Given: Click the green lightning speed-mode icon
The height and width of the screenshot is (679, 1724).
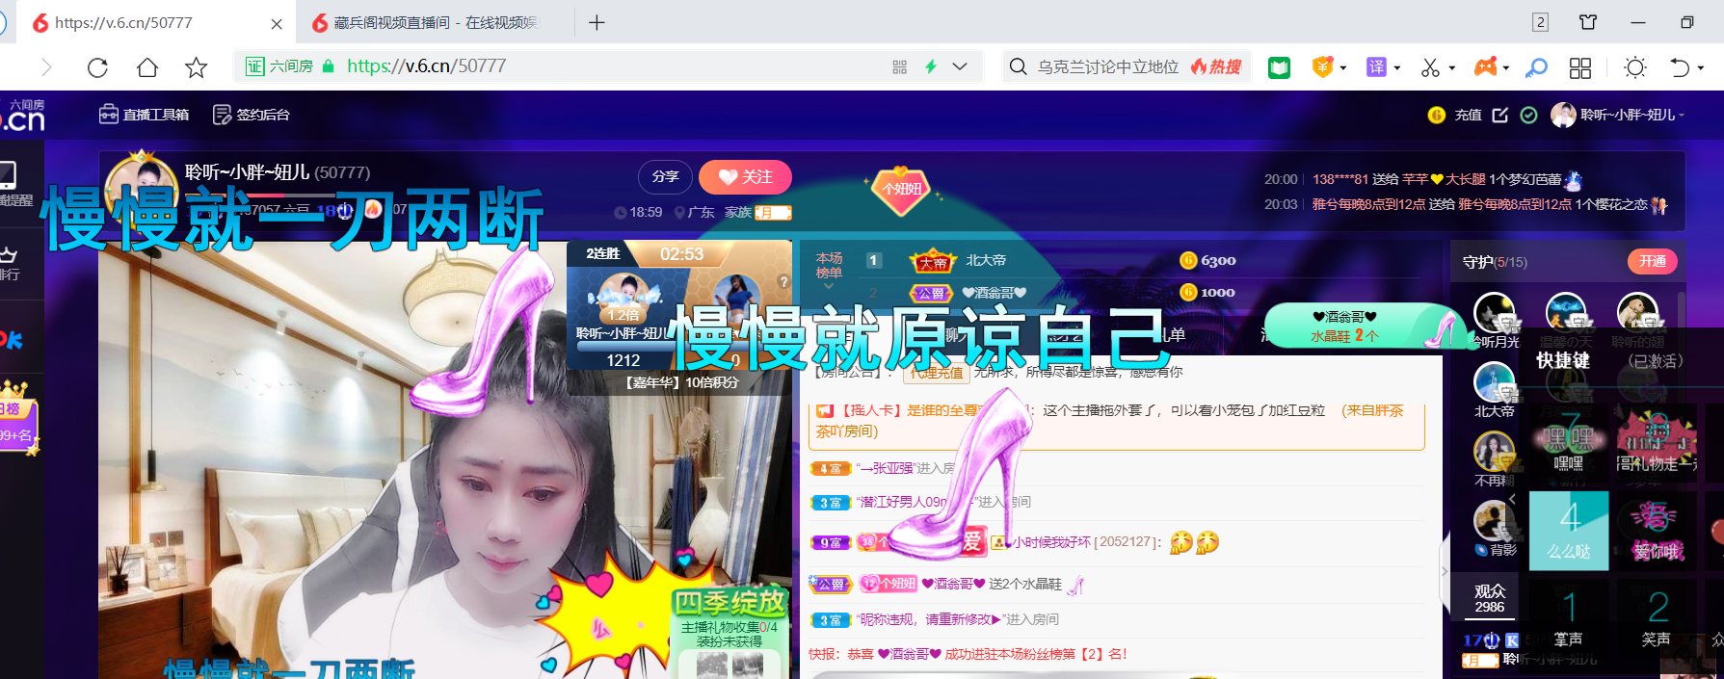Looking at the screenshot, I should pos(931,66).
